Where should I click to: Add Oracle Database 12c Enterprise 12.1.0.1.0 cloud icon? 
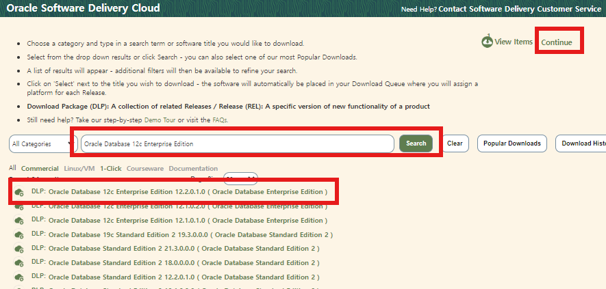point(19,221)
